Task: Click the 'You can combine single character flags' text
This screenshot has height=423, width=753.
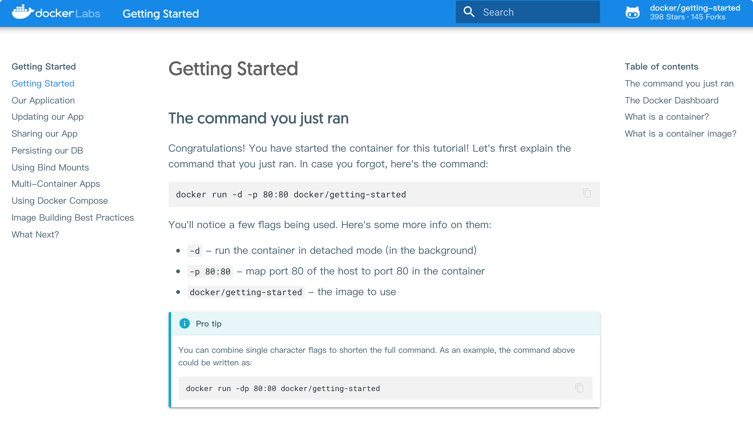Action: pyautogui.click(x=376, y=356)
